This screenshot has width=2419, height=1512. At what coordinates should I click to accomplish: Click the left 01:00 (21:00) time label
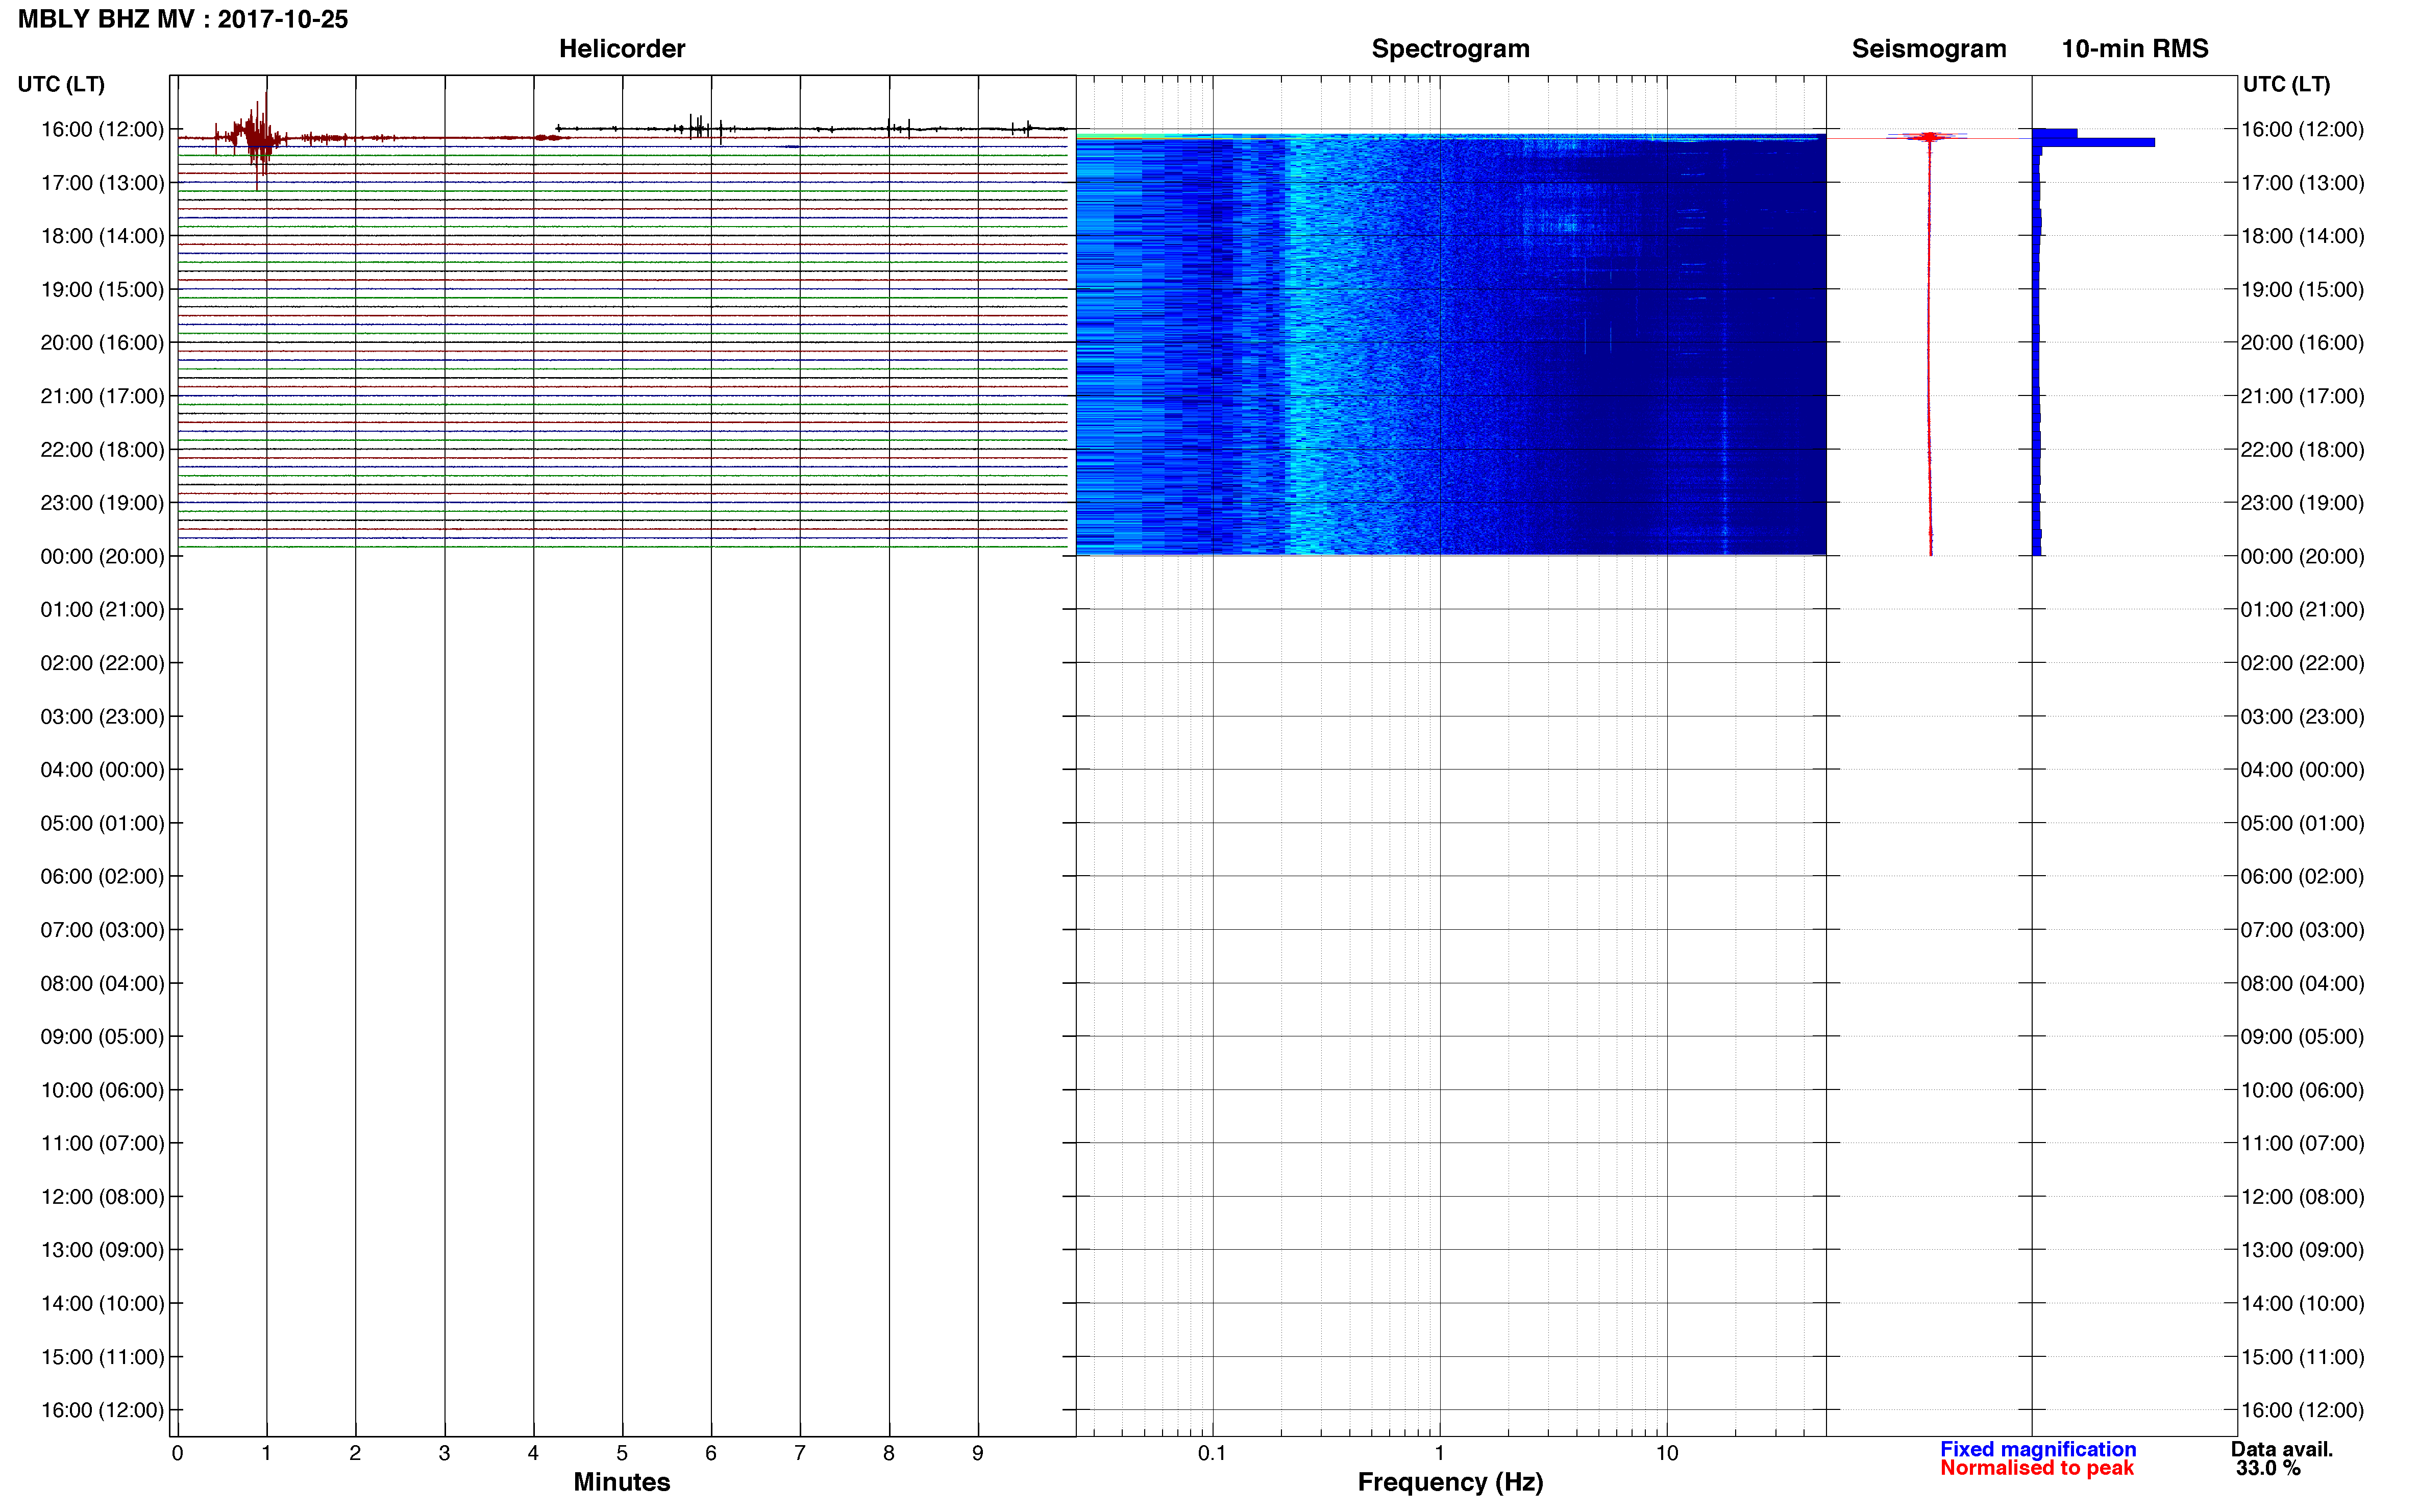102,610
